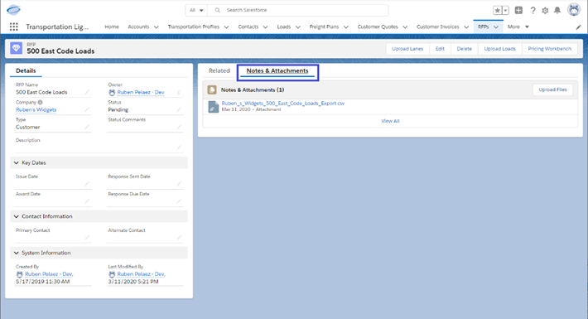Edit the Issue Date pencil icon
This screenshot has height=319, width=588.
coord(87,183)
